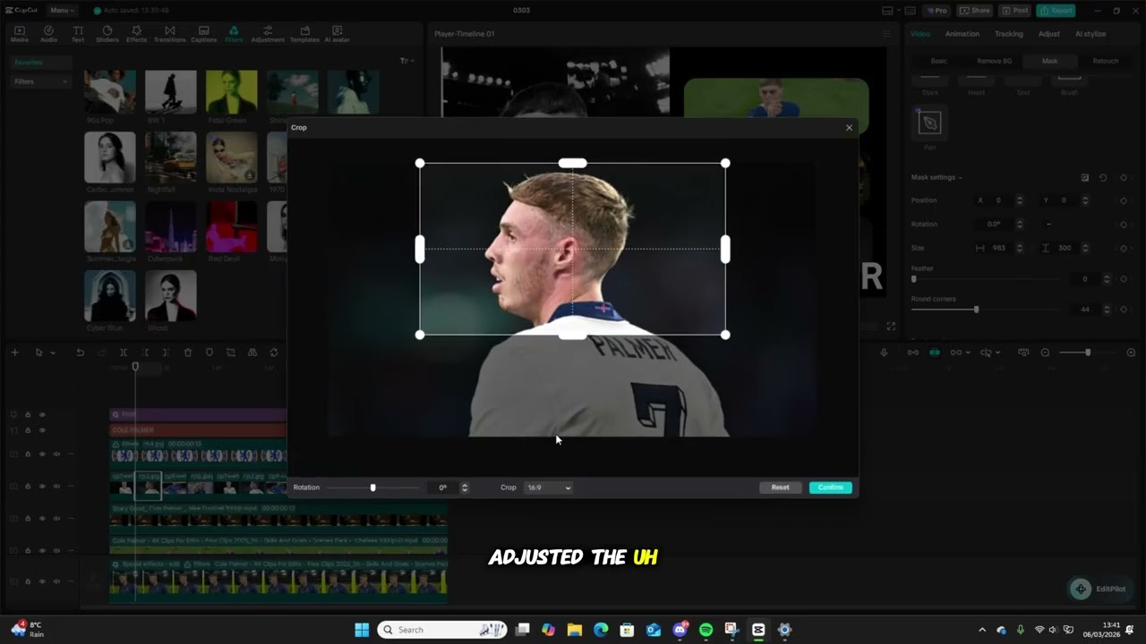Click the timeline crop icon
This screenshot has width=1146, height=644.
click(x=231, y=352)
